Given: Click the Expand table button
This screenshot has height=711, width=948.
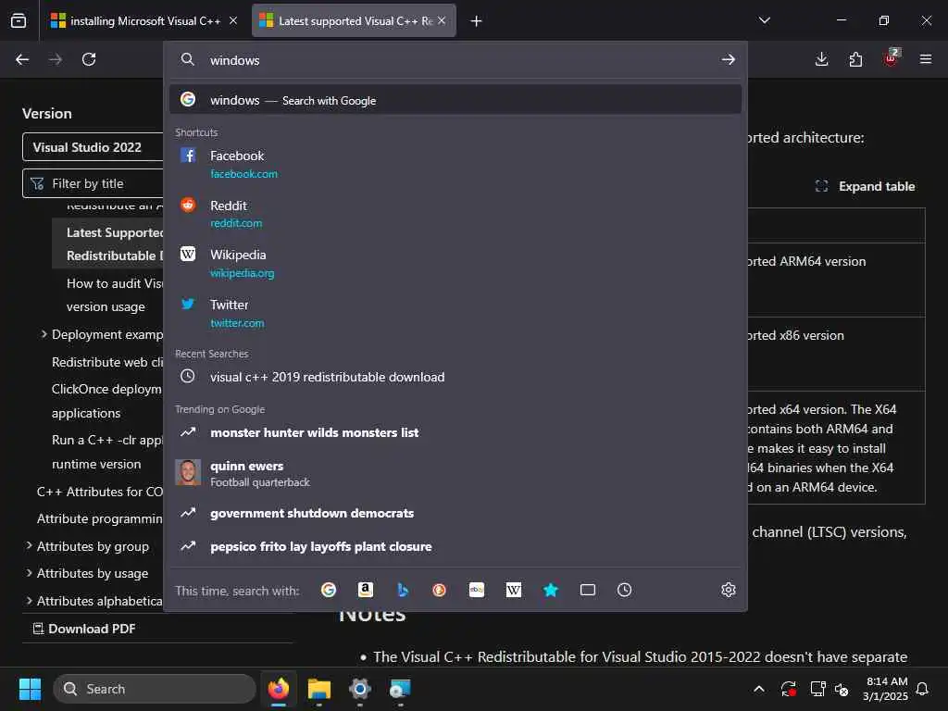Looking at the screenshot, I should 866,186.
